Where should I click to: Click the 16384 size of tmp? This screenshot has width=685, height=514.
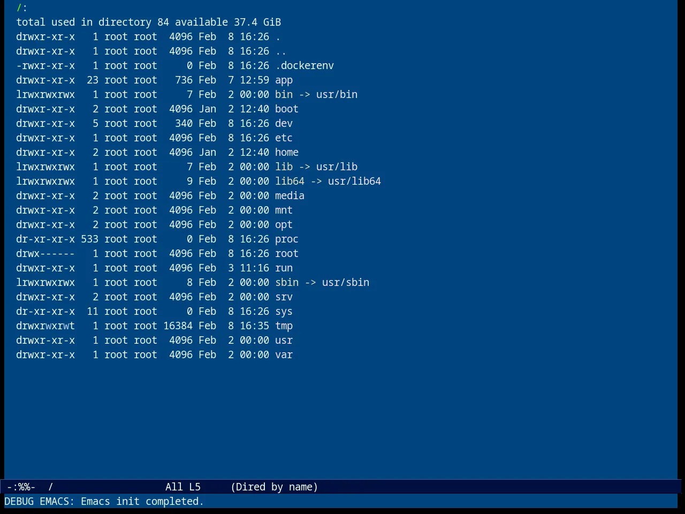point(178,326)
